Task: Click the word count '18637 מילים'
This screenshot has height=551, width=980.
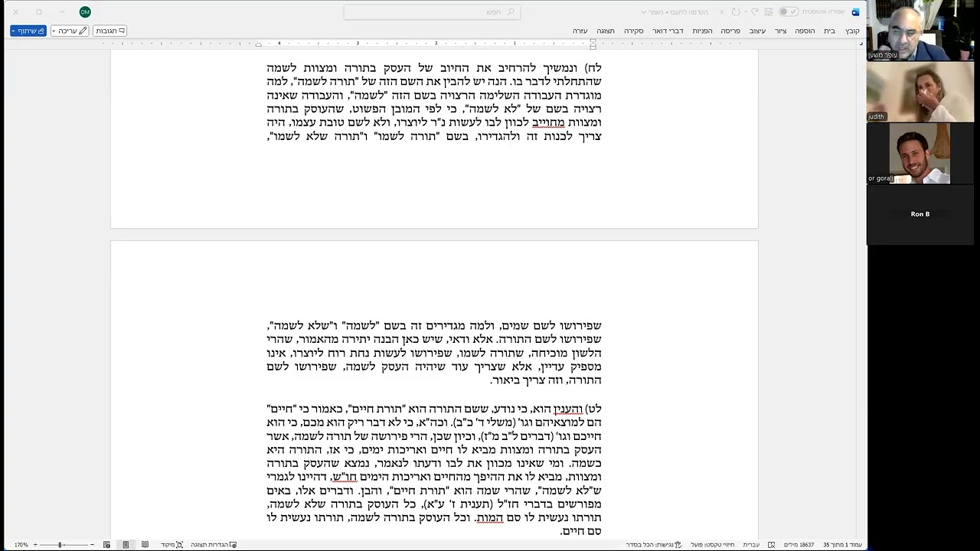Action: (798, 545)
